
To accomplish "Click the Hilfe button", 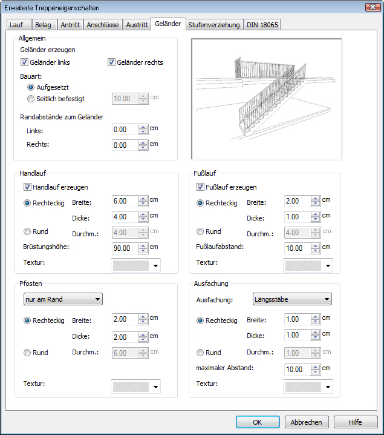I will 356,422.
